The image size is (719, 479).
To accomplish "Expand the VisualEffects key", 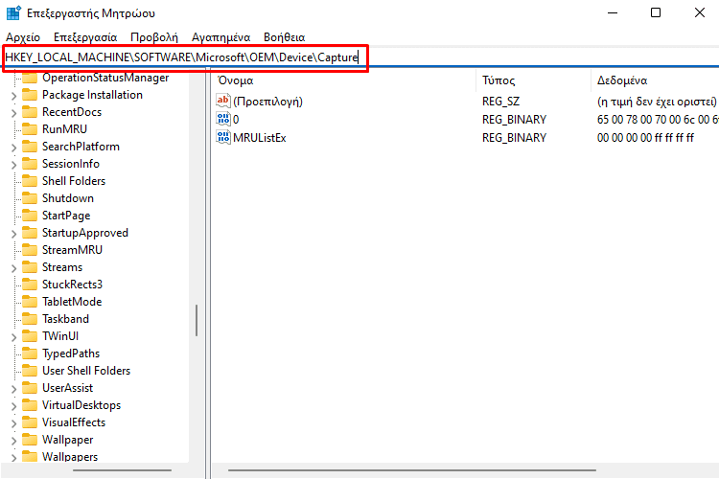I will click(13, 423).
